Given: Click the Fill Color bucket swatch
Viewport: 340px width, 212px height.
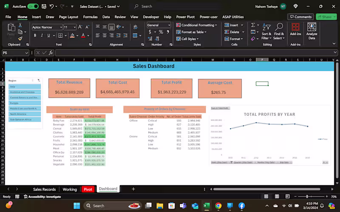Looking at the screenshot, I should point(72,35).
